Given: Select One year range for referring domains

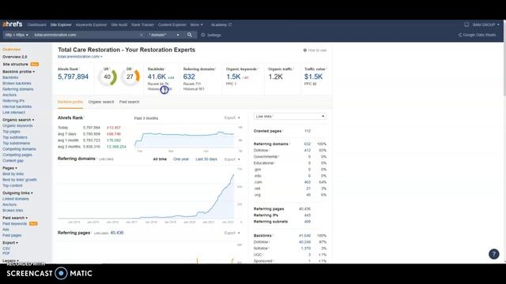Looking at the screenshot, I should coord(181,159).
